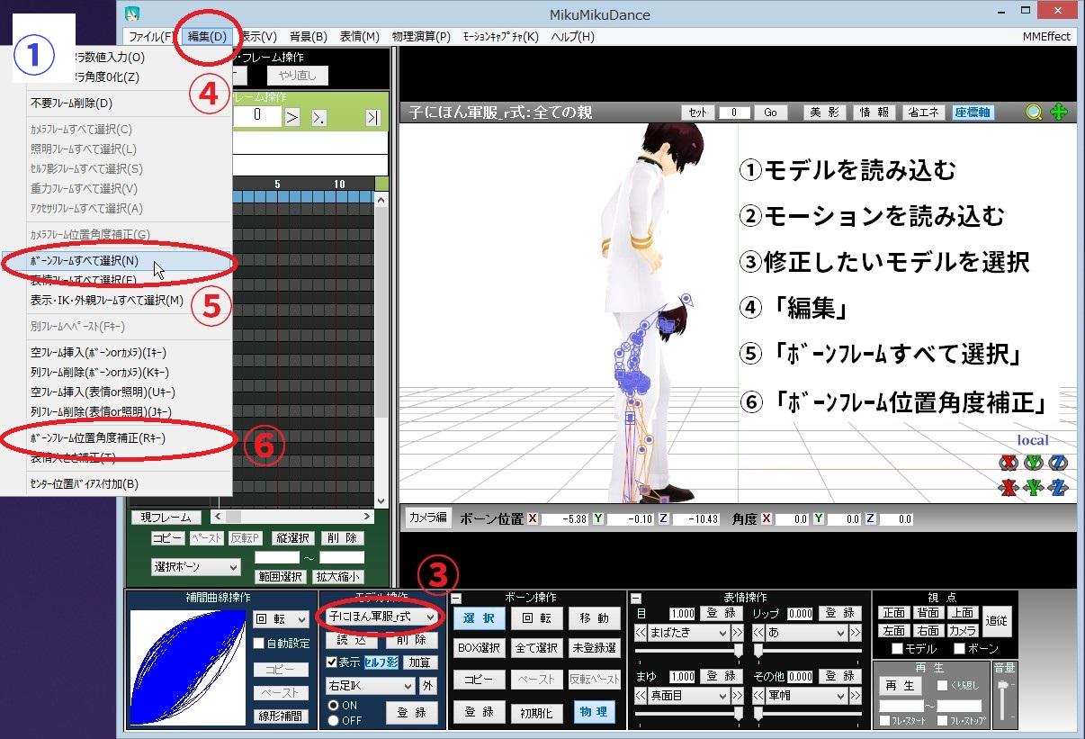Toggle the フレ・ストップ checkbox
1085x739 pixels.
click(943, 721)
